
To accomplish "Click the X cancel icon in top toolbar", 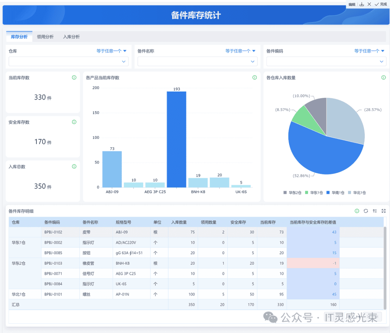I will point(369,4).
